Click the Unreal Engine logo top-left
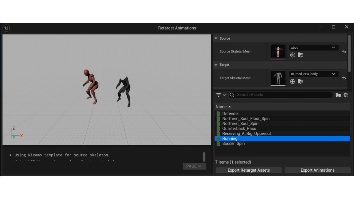Viewport: 354px width, 199px height. (x=6, y=28)
